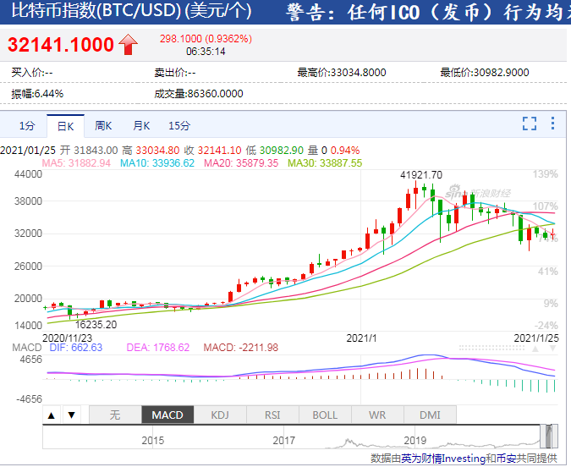Viewport: 571px width, 467px height.
Task: Select the WR indicator
Action: point(376,415)
